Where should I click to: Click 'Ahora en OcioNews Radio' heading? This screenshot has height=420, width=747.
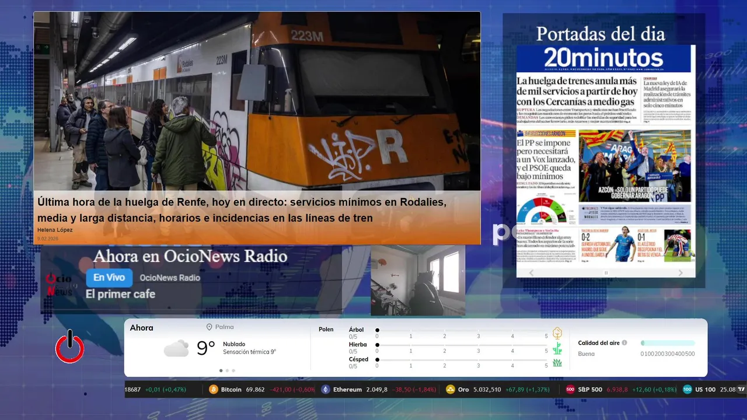(190, 256)
